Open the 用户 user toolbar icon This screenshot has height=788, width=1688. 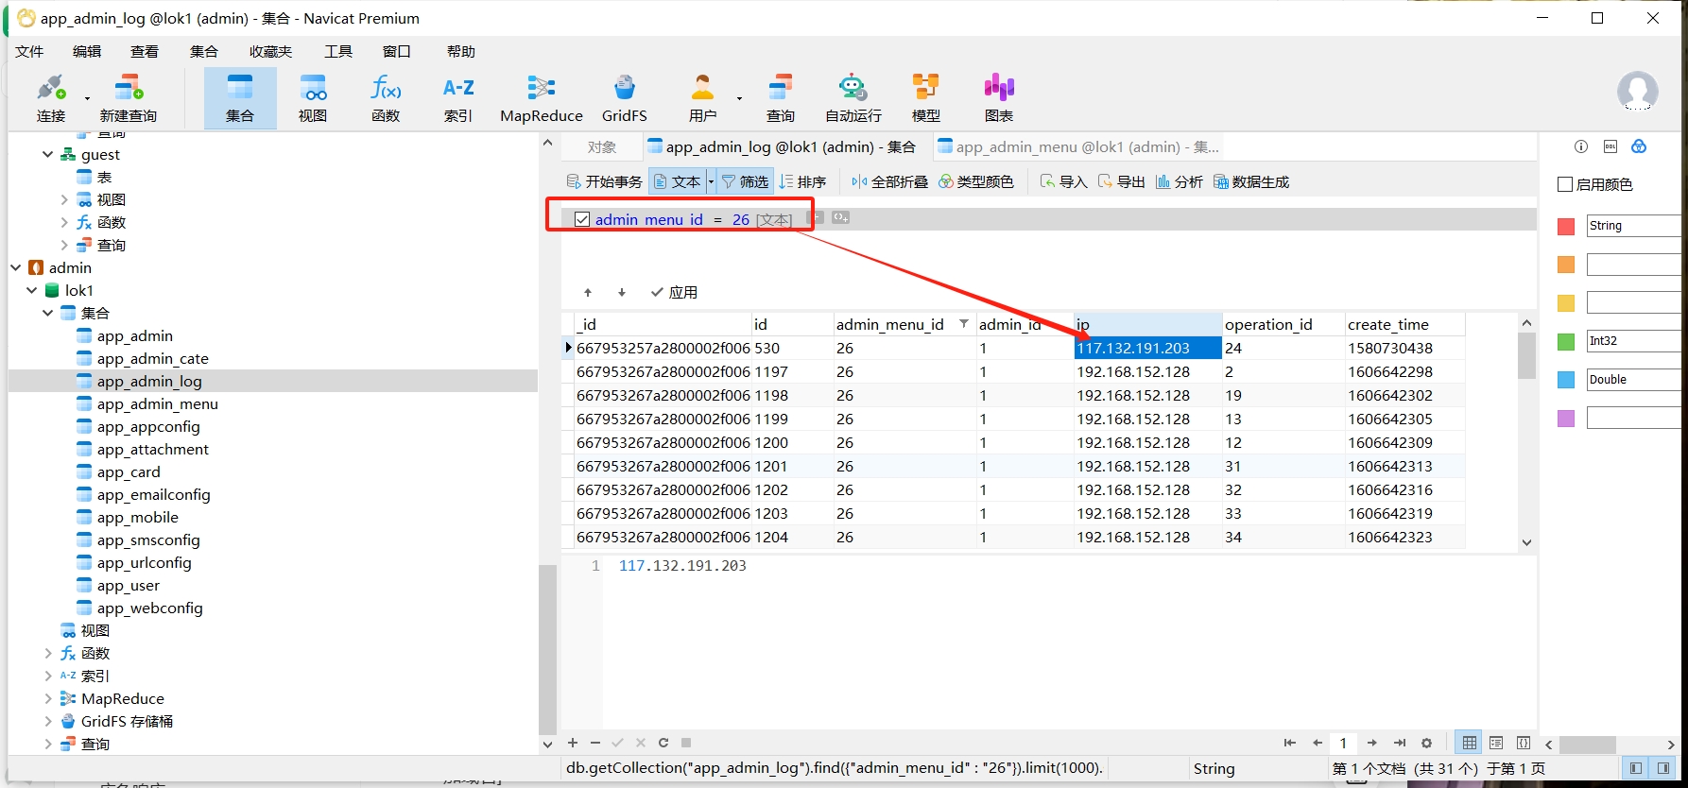pos(702,98)
